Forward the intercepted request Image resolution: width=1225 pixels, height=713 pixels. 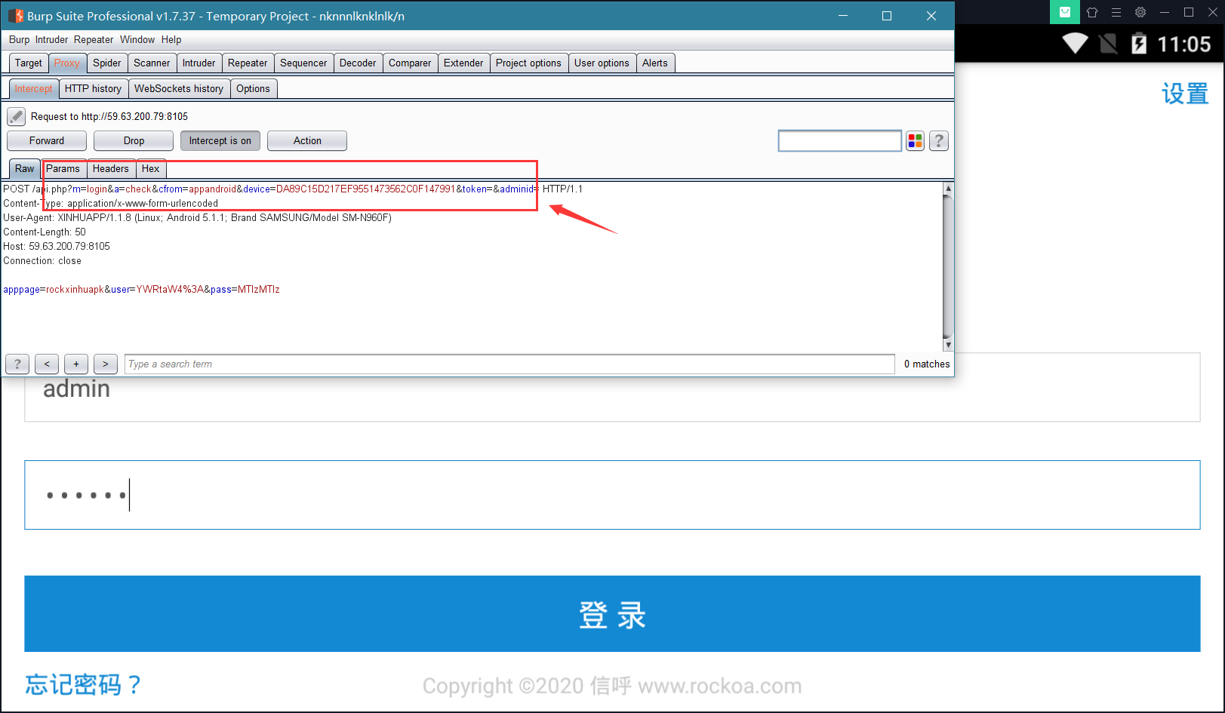(x=47, y=141)
